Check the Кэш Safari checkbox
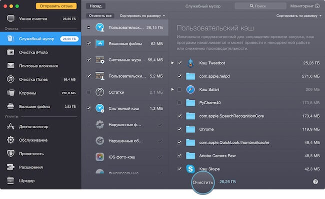 coord(179,89)
